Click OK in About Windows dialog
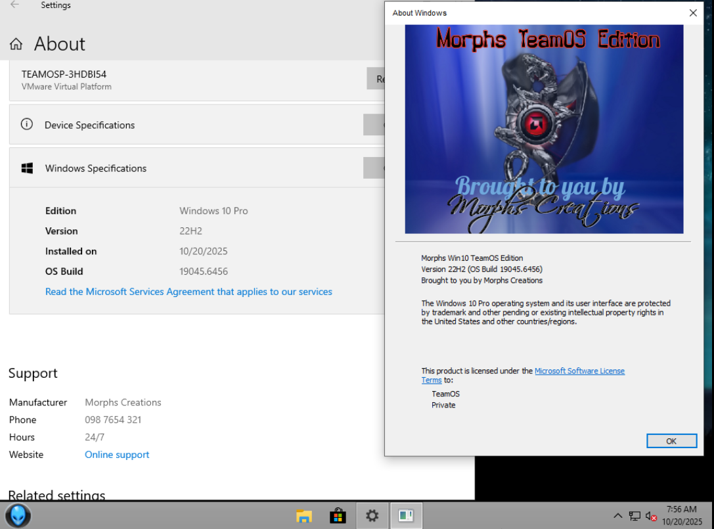The image size is (714, 529). click(x=671, y=441)
